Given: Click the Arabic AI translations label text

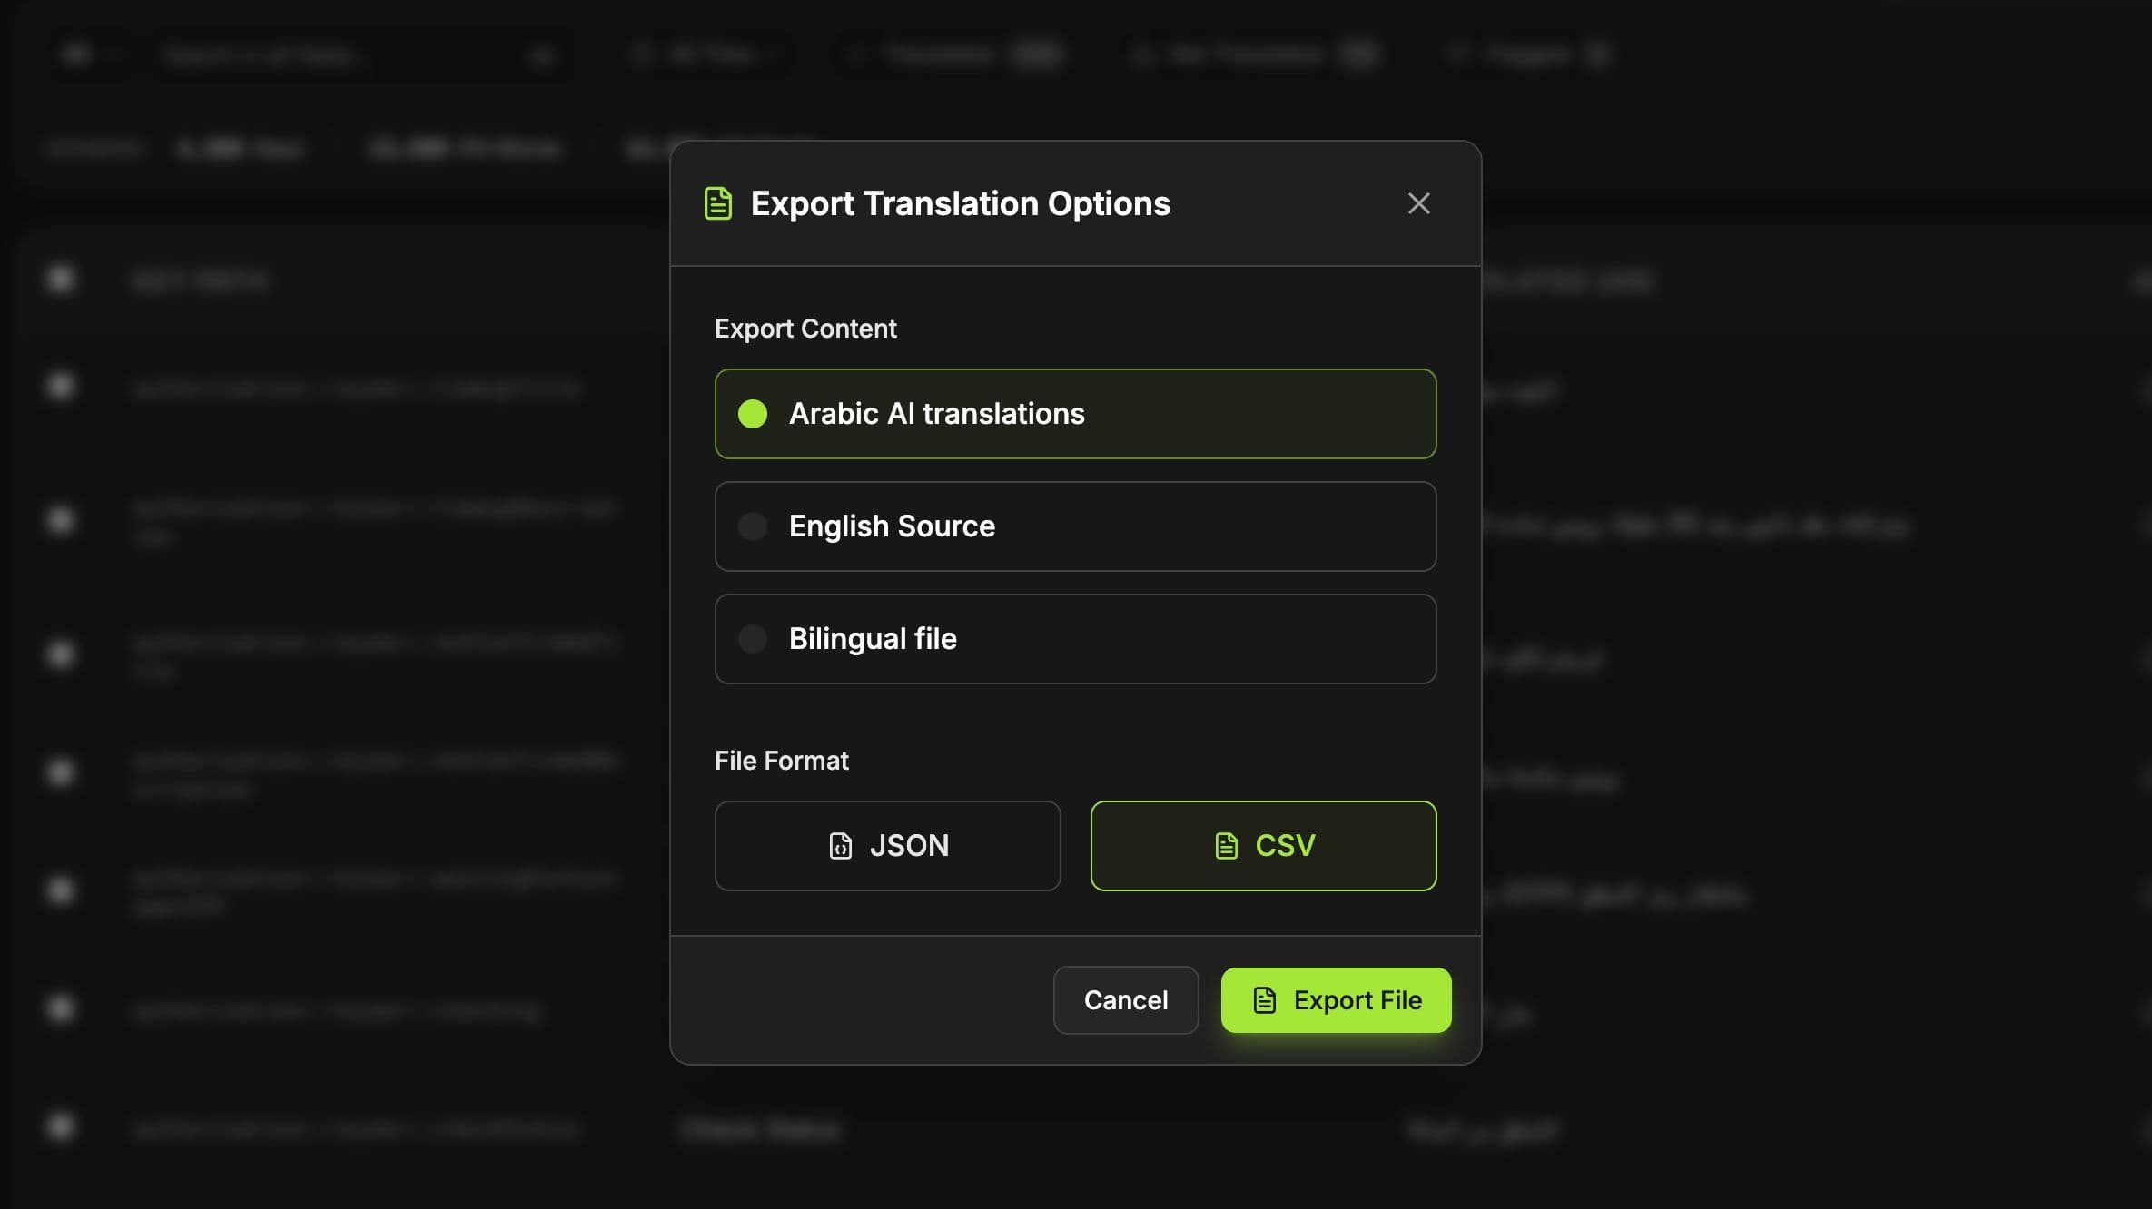Looking at the screenshot, I should [936, 414].
